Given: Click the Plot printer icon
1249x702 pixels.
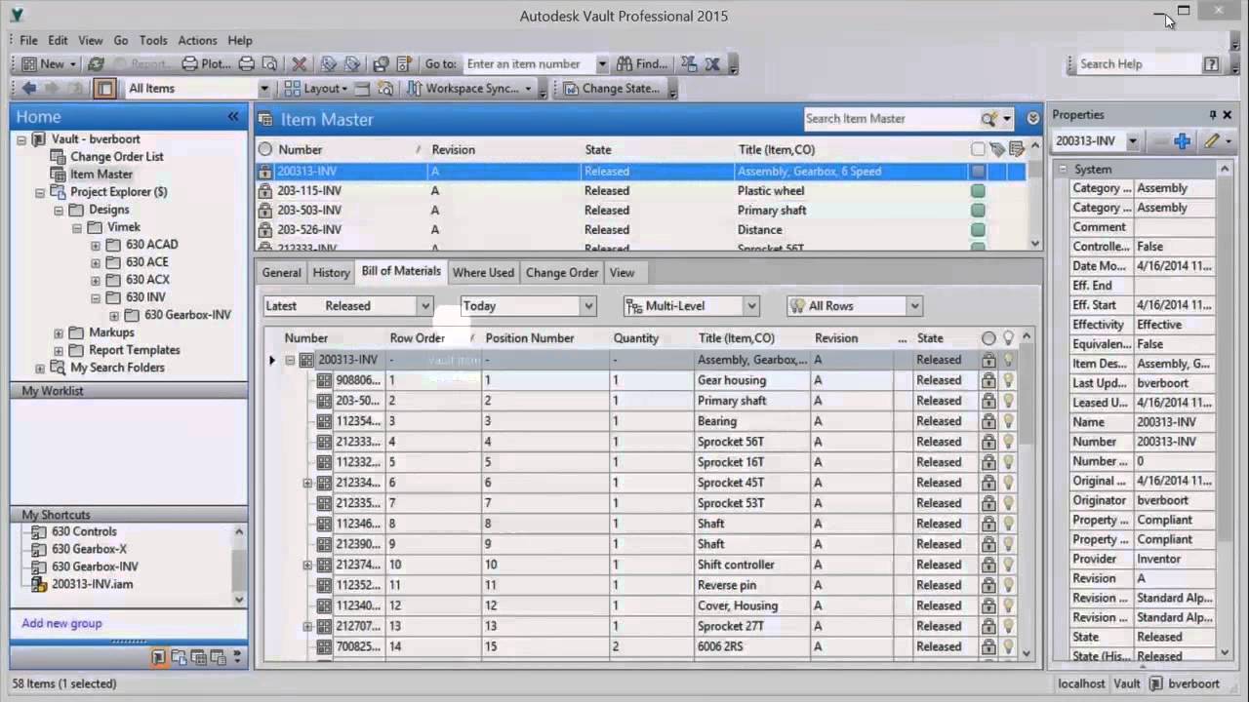Looking at the screenshot, I should [x=189, y=64].
